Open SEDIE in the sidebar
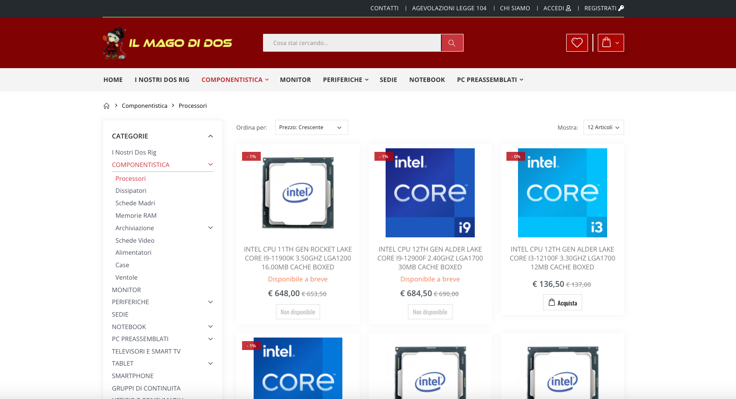This screenshot has width=736, height=399. [x=120, y=314]
